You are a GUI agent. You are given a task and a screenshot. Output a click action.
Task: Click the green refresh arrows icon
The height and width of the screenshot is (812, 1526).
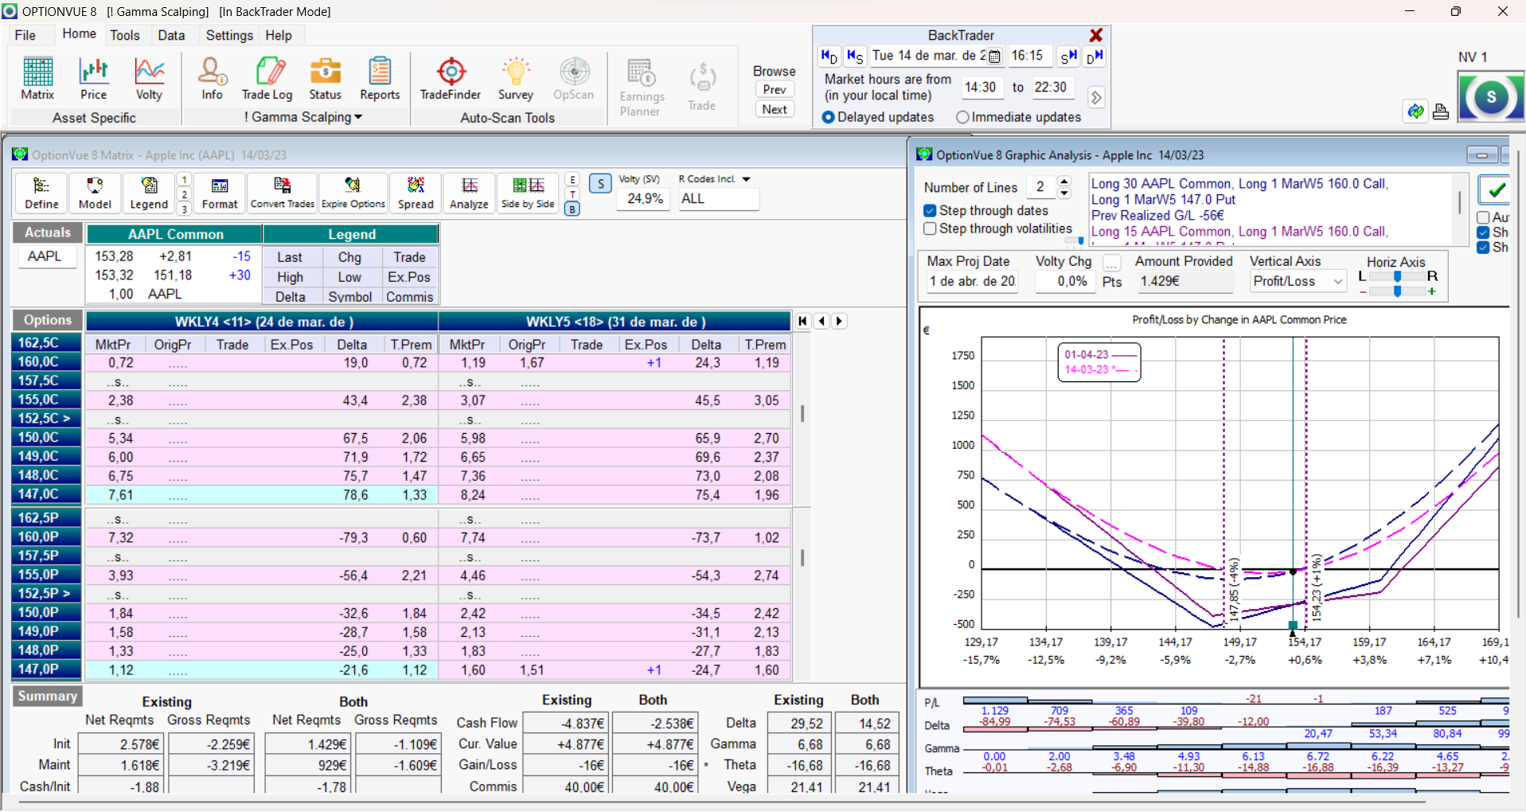1415,111
